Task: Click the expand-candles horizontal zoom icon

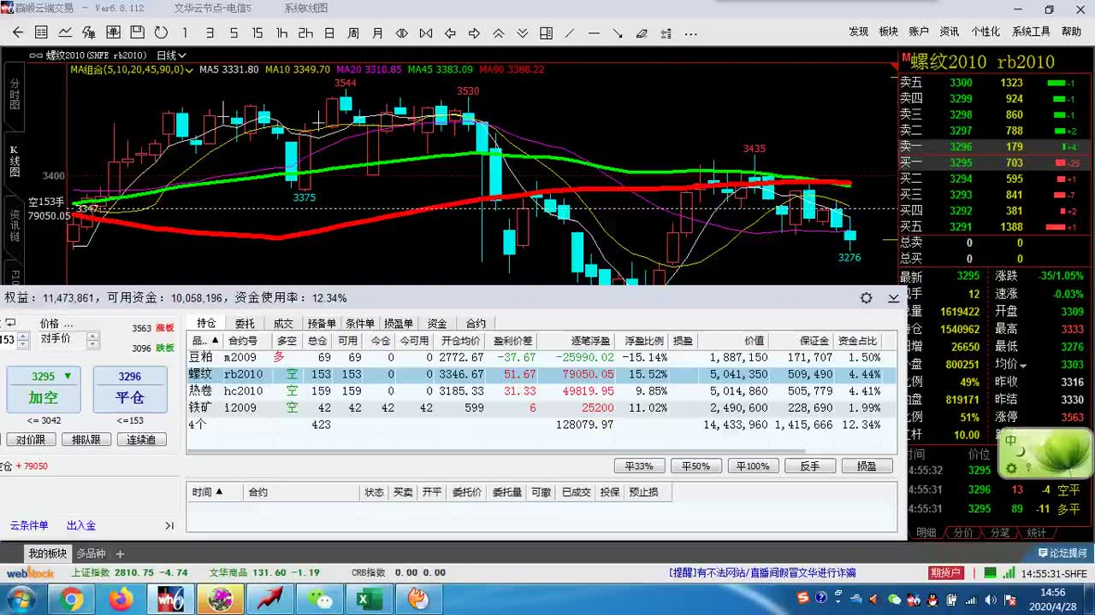Action: point(402,32)
